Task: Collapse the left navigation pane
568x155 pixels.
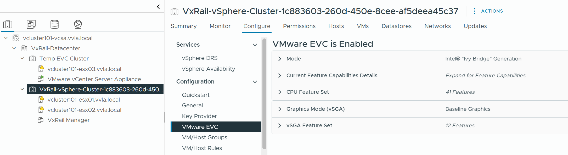Action: (x=158, y=6)
